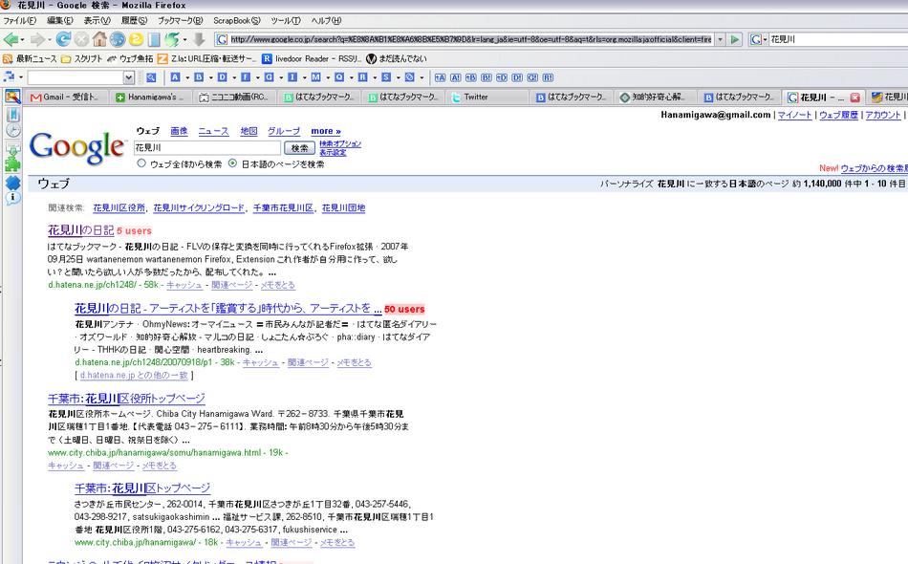
Task: Open dropdown arrow next to green swirl icon
Action: (x=184, y=40)
